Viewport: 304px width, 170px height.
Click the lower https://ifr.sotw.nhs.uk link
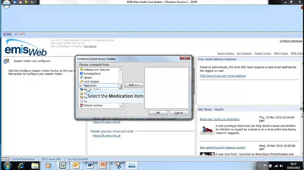106,135
